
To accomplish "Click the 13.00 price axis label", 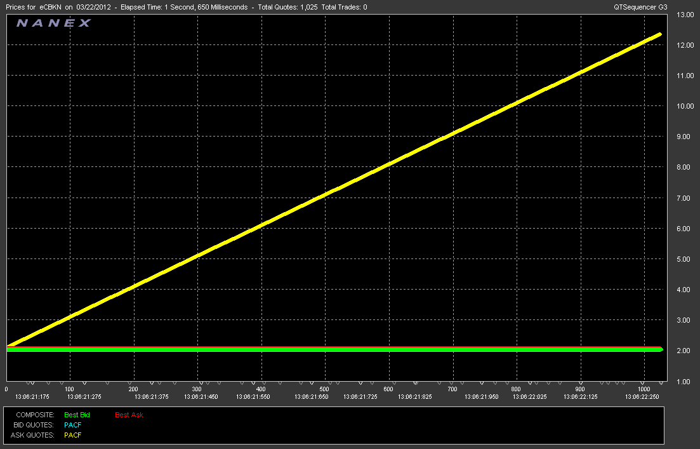I will click(685, 15).
